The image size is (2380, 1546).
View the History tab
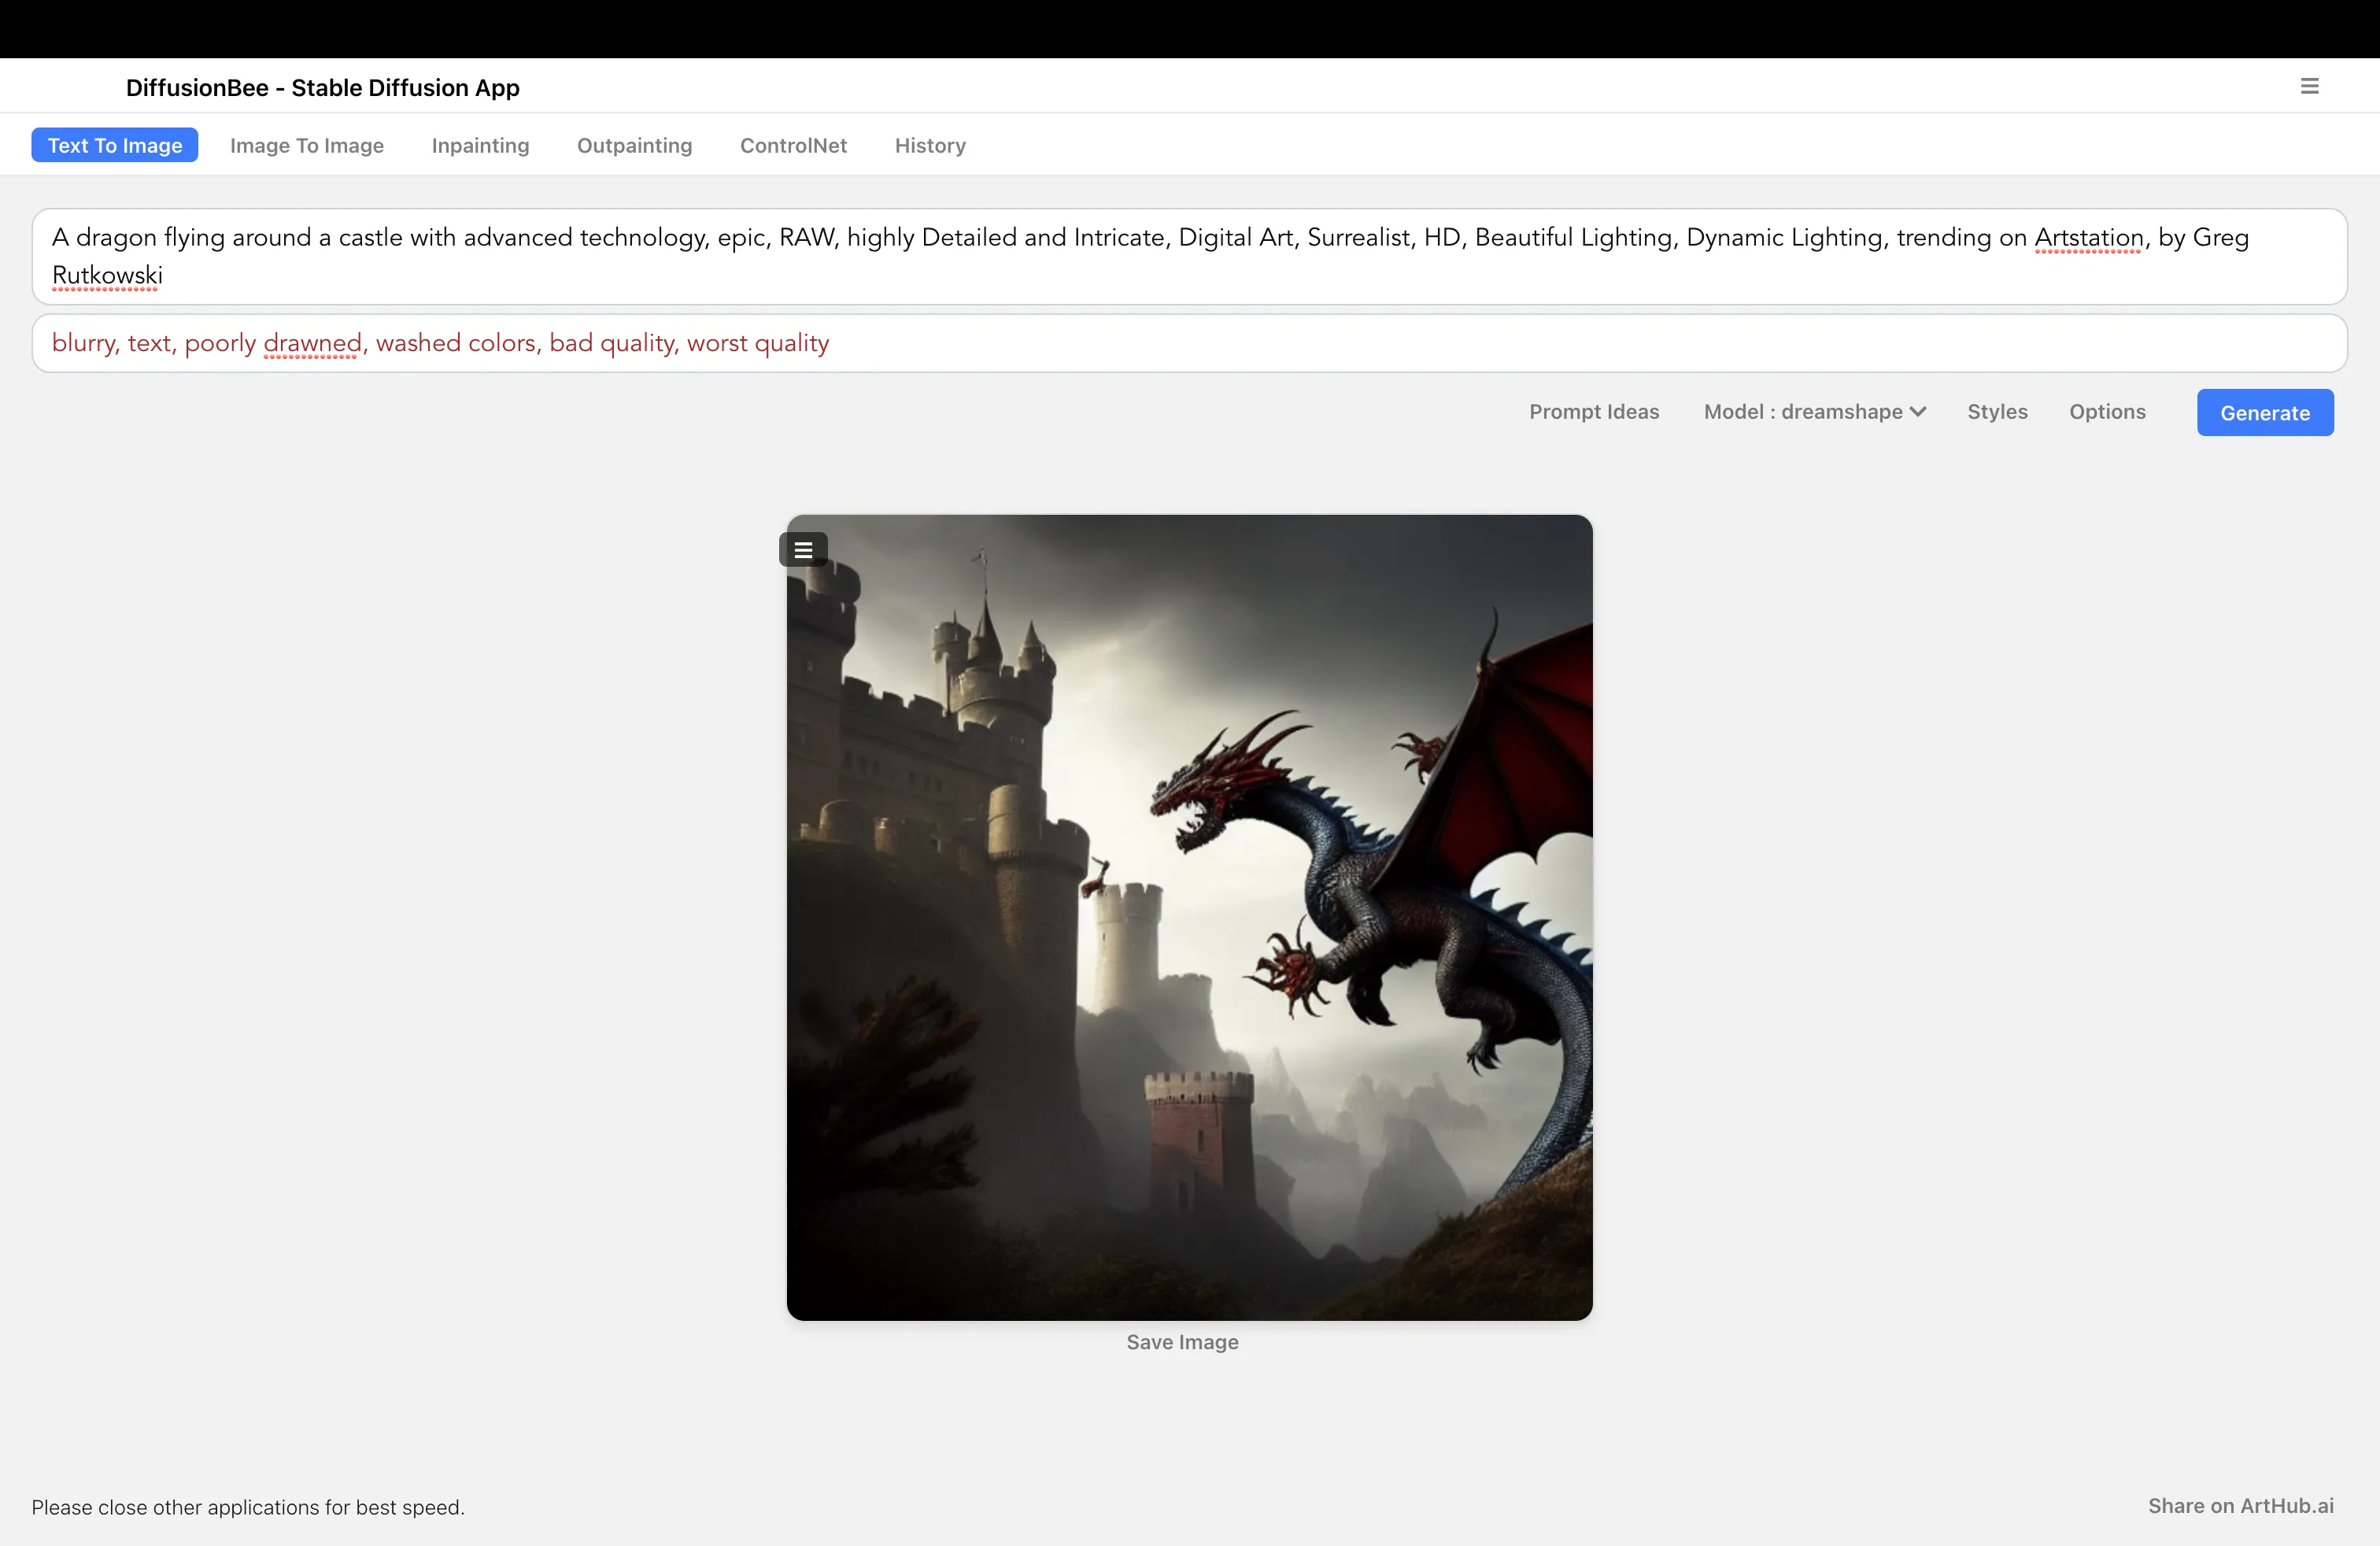(930, 146)
